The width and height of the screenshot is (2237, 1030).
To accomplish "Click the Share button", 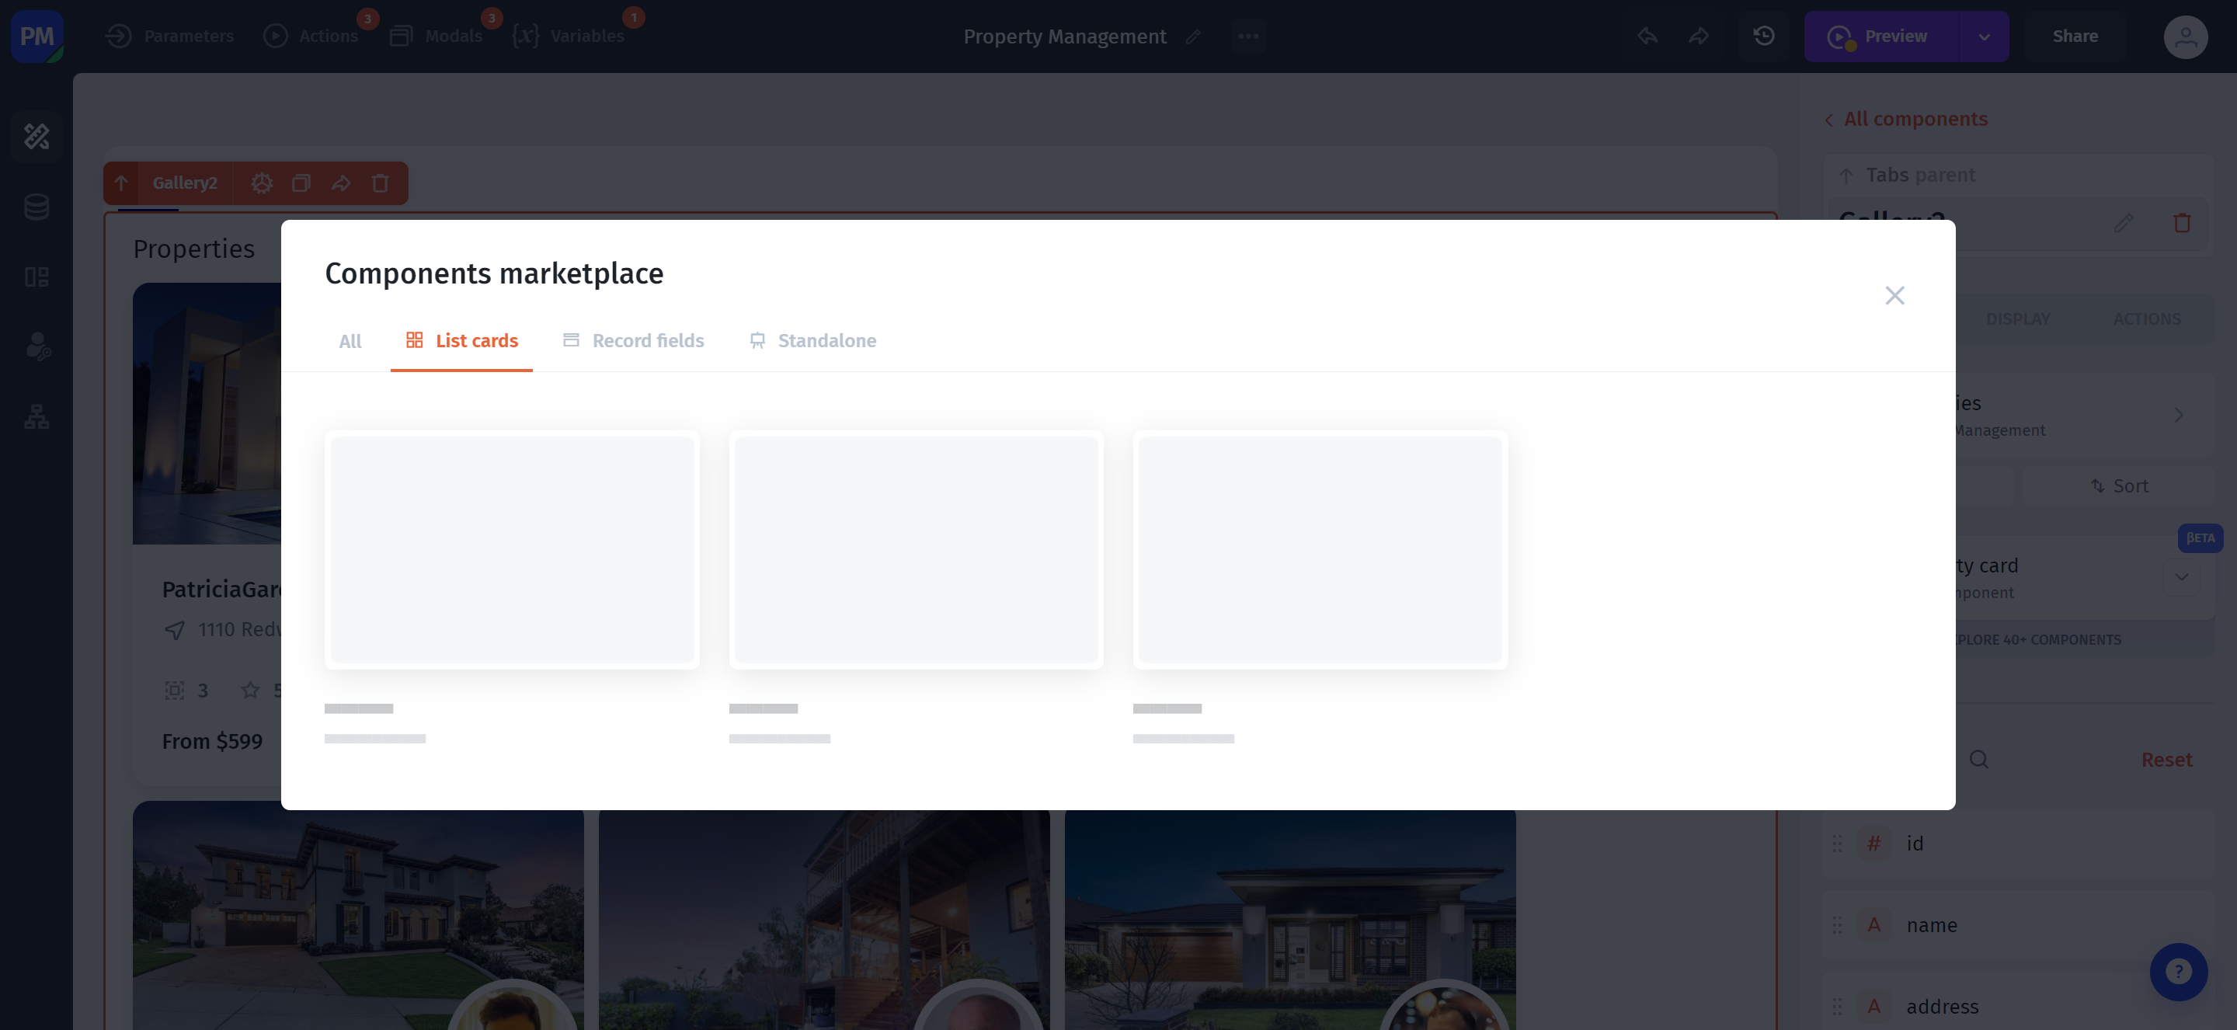I will (x=2075, y=37).
